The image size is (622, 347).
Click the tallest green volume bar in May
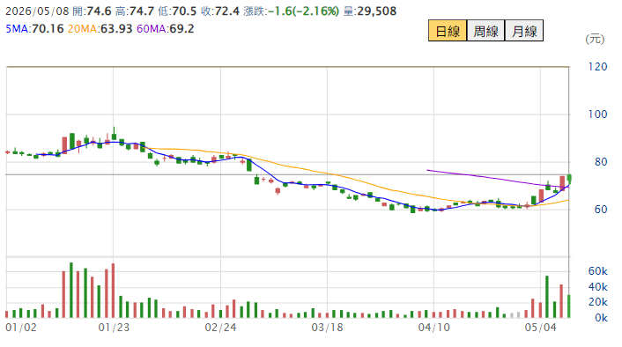(x=547, y=297)
